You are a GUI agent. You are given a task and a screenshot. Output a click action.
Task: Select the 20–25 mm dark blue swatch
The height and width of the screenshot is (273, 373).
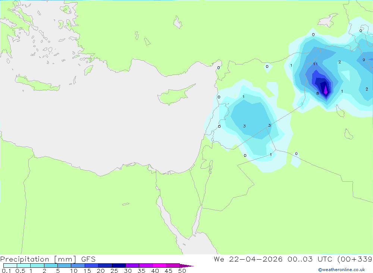point(105,266)
